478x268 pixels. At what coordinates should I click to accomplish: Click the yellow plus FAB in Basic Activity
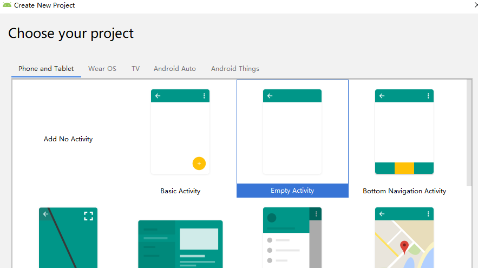click(x=199, y=164)
